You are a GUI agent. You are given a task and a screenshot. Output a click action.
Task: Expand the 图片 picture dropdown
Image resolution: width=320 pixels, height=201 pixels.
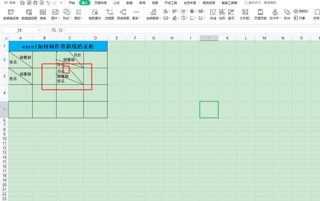(56, 18)
